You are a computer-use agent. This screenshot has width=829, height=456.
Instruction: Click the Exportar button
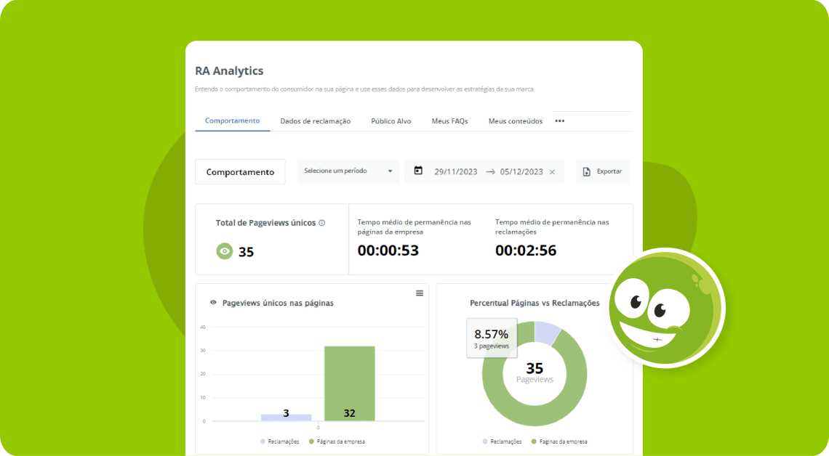pos(603,171)
